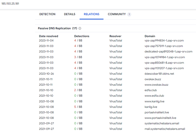Open the Community tab

click(x=117, y=14)
